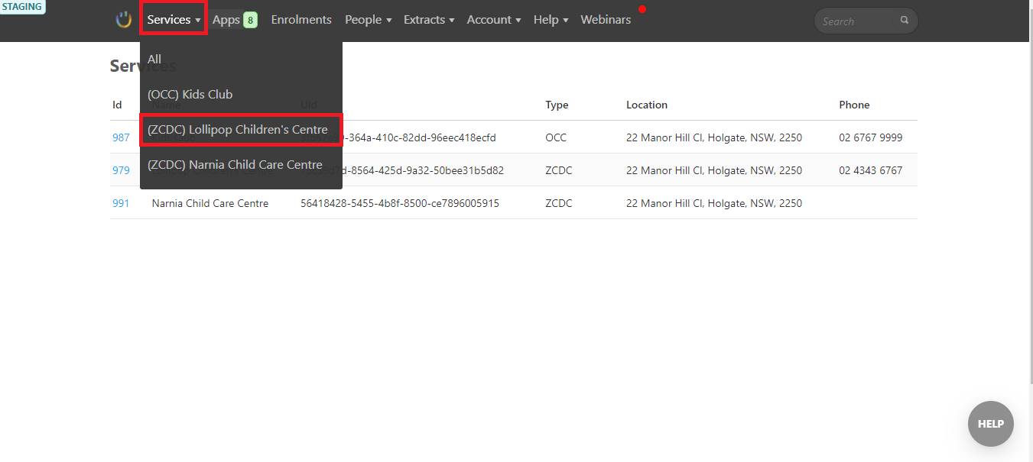Click the Location column header

click(x=647, y=105)
